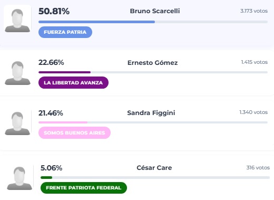Select the FRENTE PATRIOTA FEDERAL party badge
This screenshot has height=200, width=274.
[x=84, y=188]
